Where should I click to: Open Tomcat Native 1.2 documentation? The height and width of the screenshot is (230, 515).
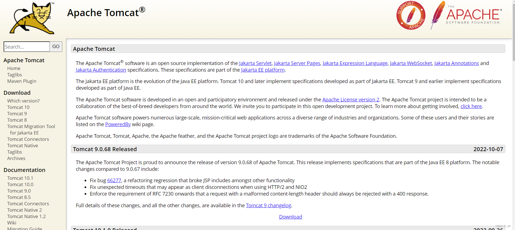pos(26,216)
